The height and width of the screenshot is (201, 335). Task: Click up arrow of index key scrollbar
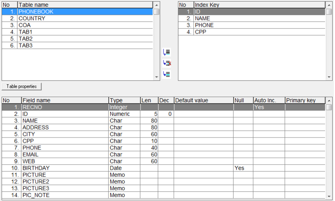(x=329, y=5)
